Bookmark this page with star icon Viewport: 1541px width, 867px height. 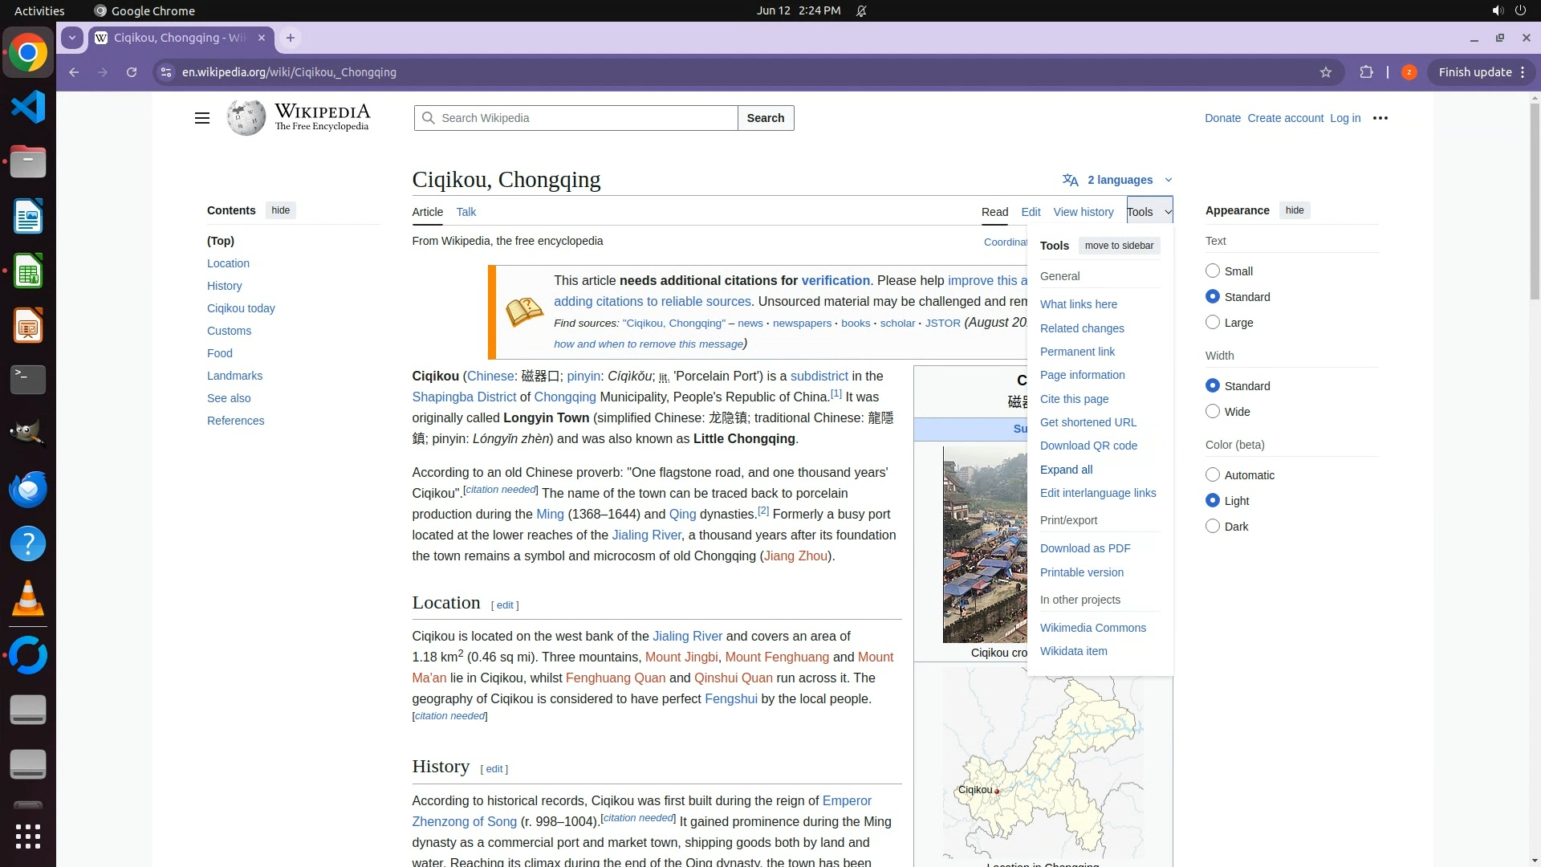pyautogui.click(x=1326, y=72)
